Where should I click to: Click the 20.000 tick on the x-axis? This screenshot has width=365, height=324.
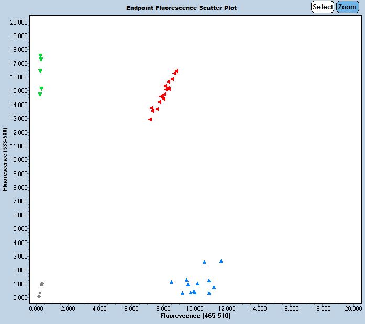coord(353,309)
